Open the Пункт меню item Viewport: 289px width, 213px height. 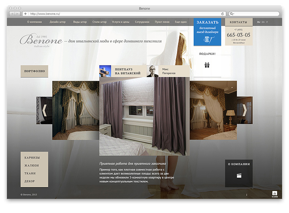pyautogui.click(x=162, y=22)
